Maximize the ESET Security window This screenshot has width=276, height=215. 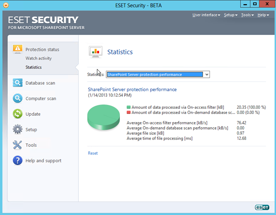click(255, 4)
